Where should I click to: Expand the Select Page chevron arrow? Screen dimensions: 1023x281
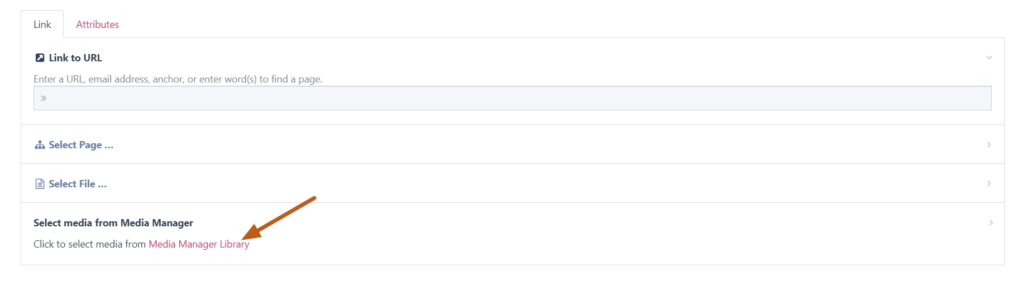point(989,144)
